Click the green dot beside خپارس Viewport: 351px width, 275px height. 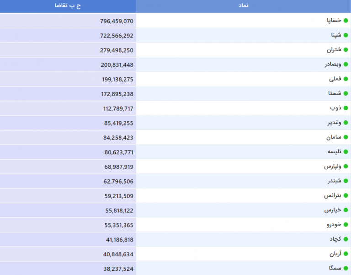[346, 210]
